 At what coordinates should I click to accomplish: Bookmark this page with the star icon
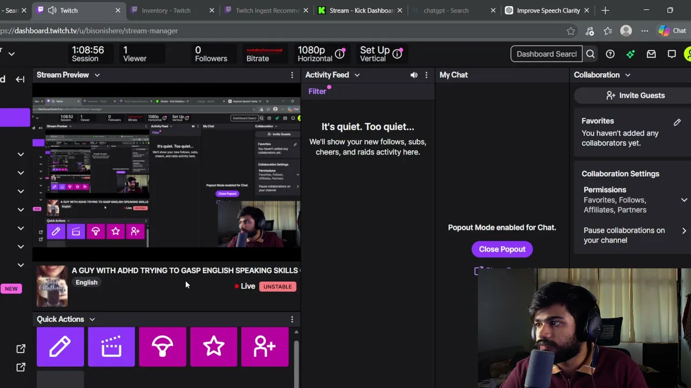pos(571,31)
